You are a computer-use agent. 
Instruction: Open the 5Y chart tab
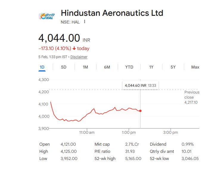click(x=173, y=67)
